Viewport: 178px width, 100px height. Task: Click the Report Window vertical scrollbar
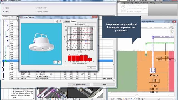[114, 65]
